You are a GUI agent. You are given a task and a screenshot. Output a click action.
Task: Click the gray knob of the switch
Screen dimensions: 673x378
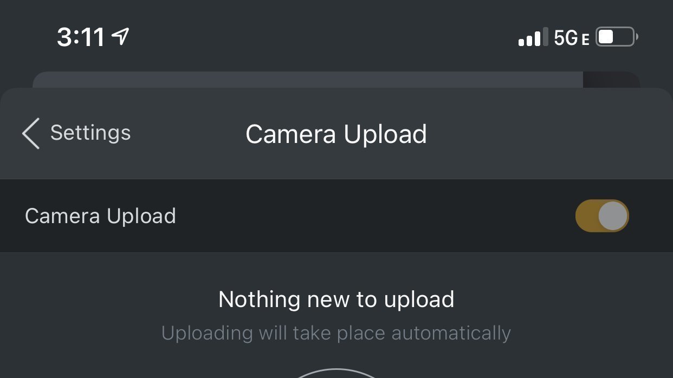(x=613, y=216)
